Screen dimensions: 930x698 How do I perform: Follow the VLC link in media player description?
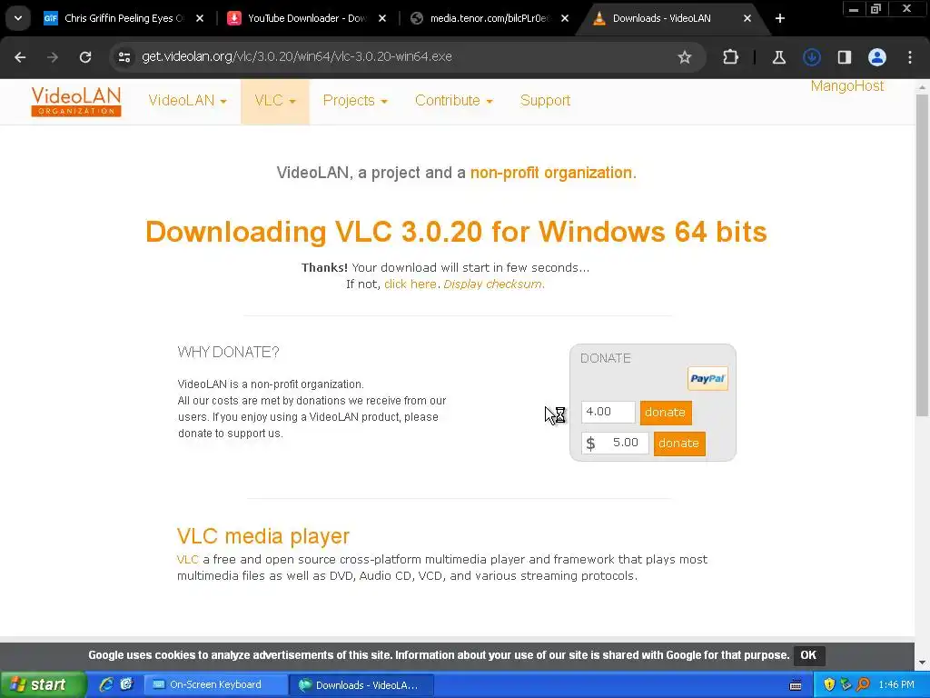click(x=187, y=560)
